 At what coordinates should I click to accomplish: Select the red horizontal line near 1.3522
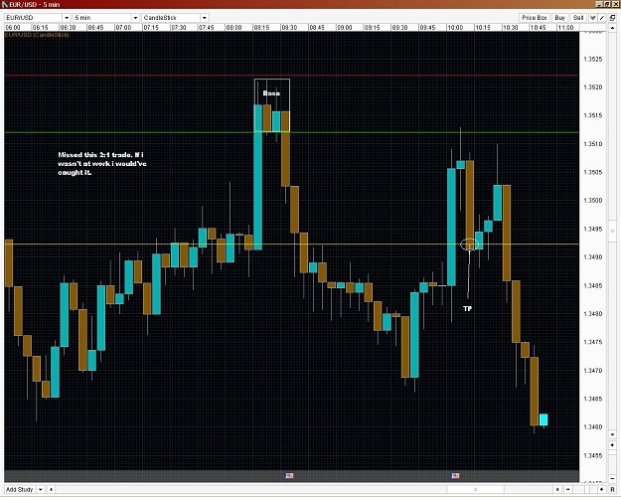click(291, 75)
